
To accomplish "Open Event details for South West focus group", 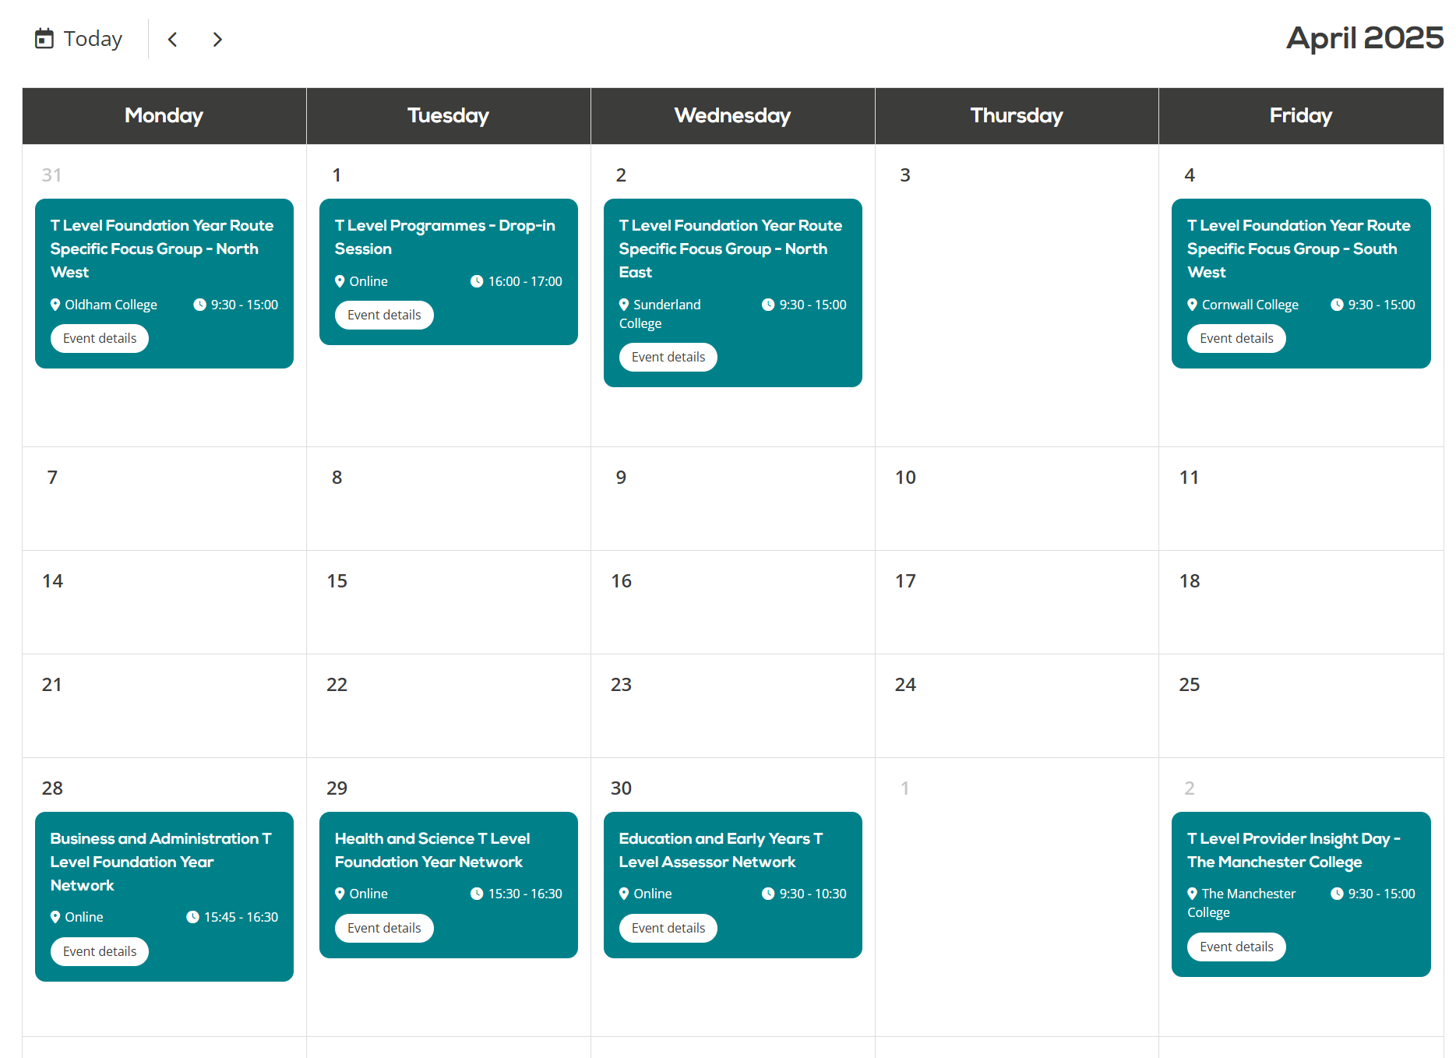I will (1236, 338).
